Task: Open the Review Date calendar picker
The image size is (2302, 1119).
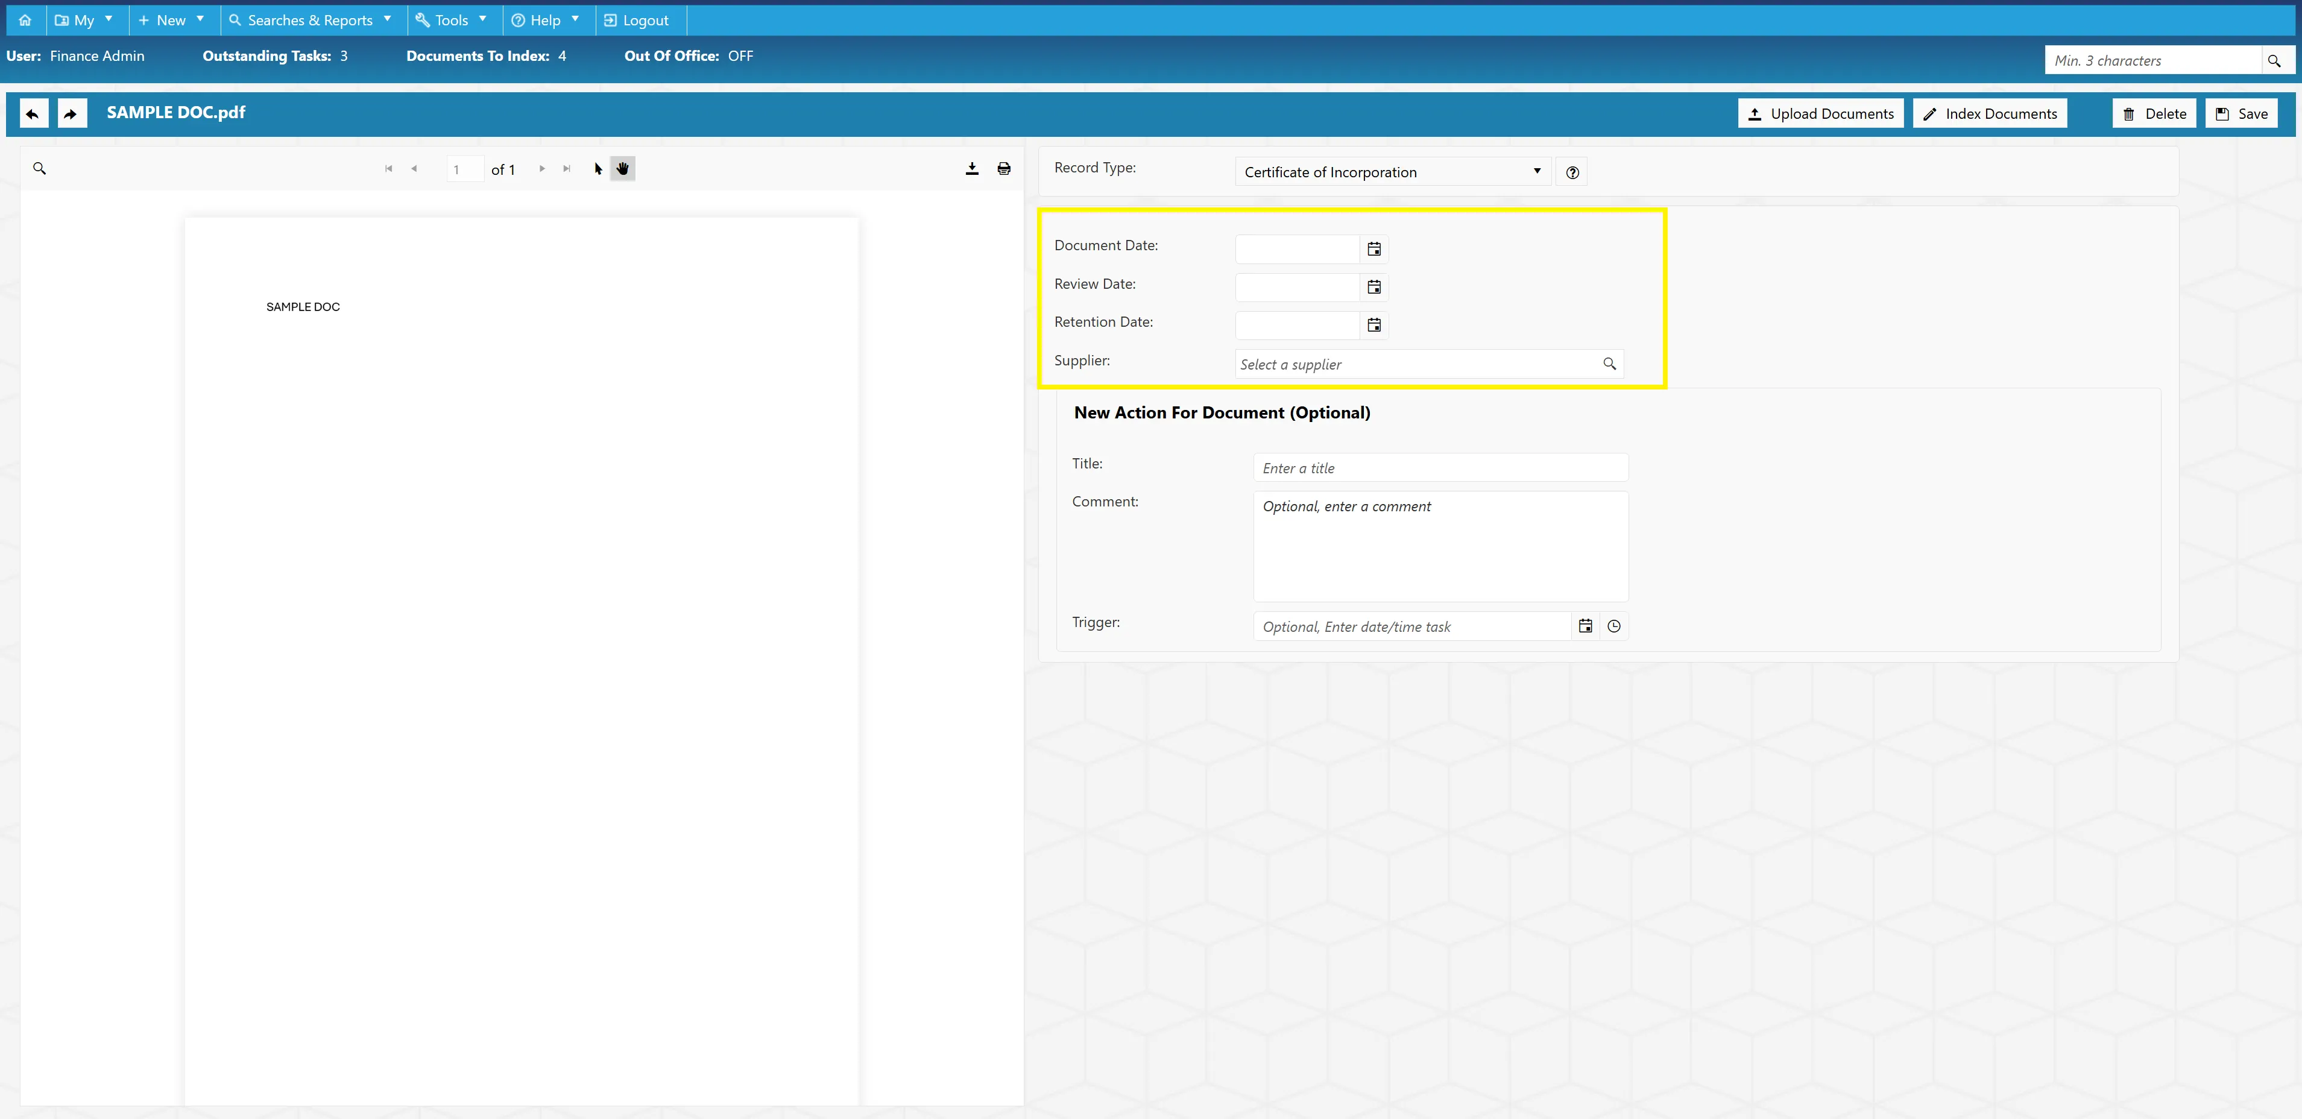Action: (x=1373, y=287)
